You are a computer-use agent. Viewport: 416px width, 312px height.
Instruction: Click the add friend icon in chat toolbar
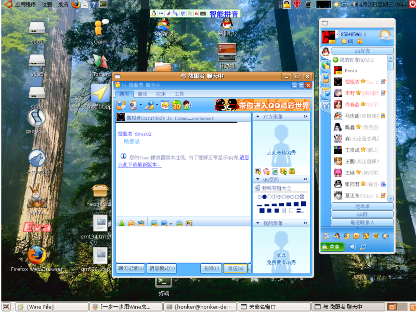188,105
